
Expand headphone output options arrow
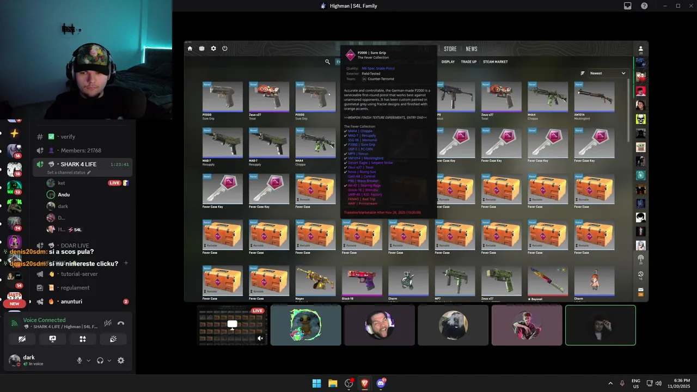(109, 360)
